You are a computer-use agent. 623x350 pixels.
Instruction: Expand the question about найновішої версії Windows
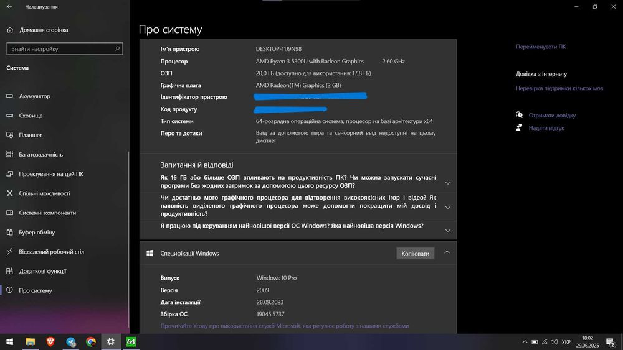coord(448,230)
